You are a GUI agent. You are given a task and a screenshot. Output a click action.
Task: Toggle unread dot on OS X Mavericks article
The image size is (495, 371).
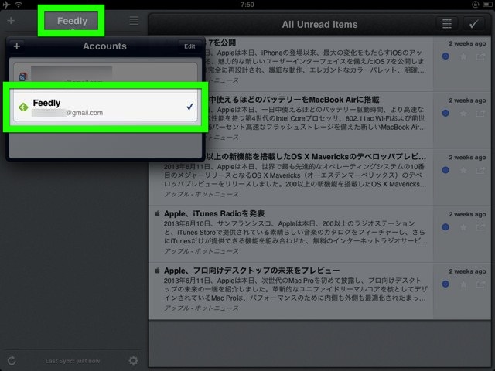click(445, 170)
